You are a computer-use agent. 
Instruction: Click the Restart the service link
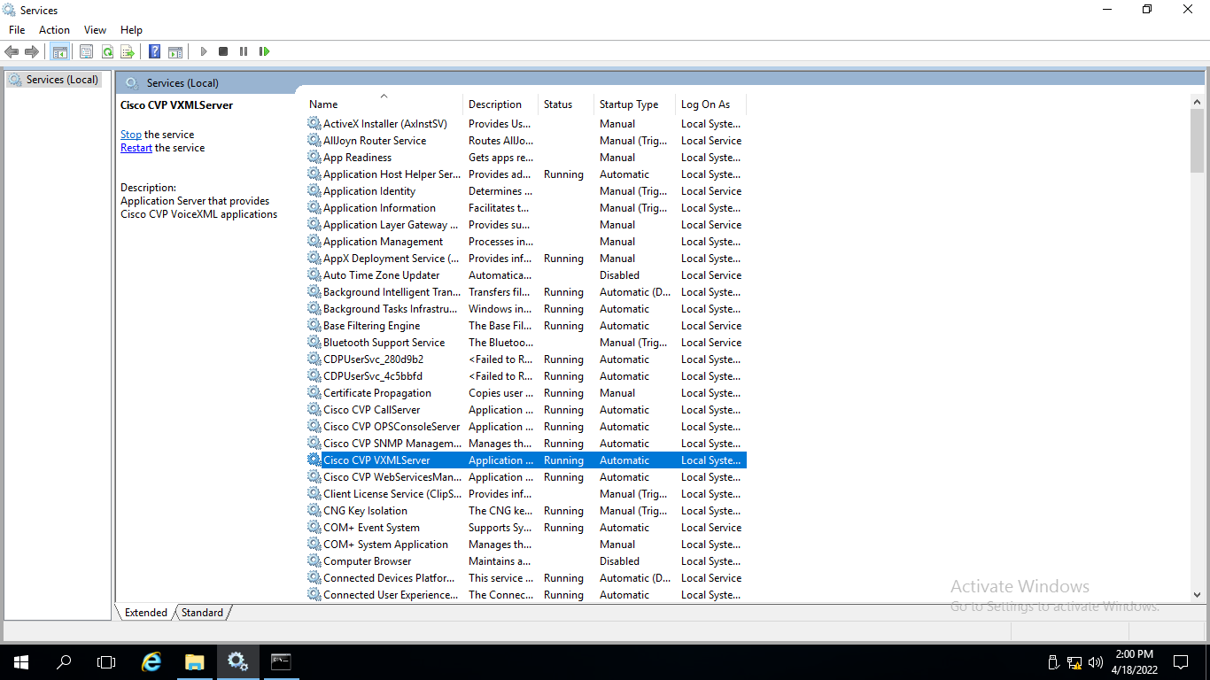click(136, 148)
